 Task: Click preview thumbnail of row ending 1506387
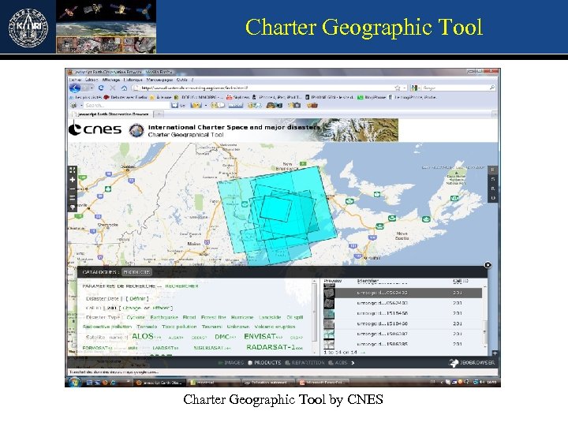point(329,334)
